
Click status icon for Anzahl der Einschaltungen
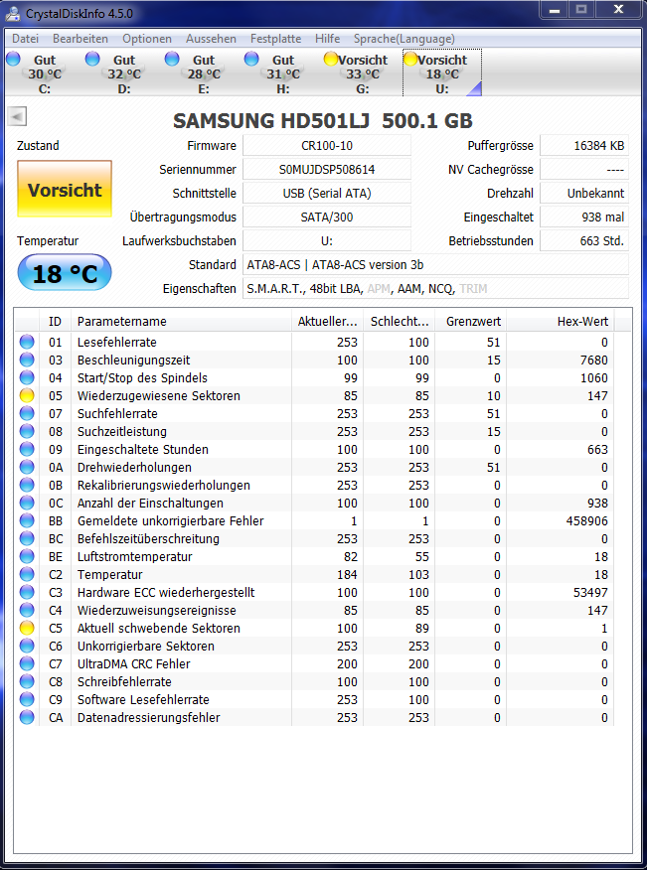[x=27, y=503]
